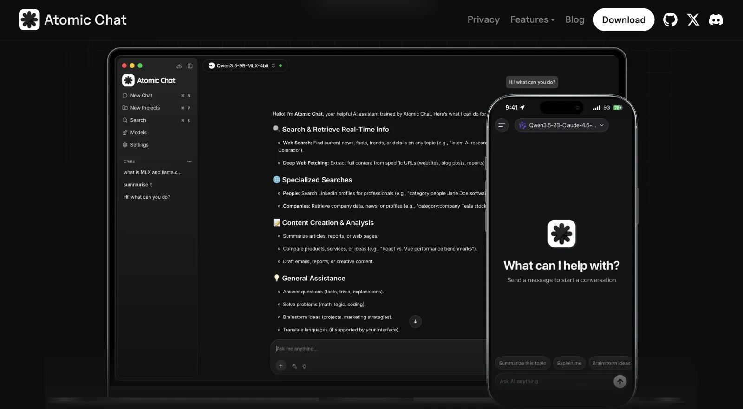Image resolution: width=743 pixels, height=409 pixels.
Task: Click the white Download button
Action: [624, 19]
